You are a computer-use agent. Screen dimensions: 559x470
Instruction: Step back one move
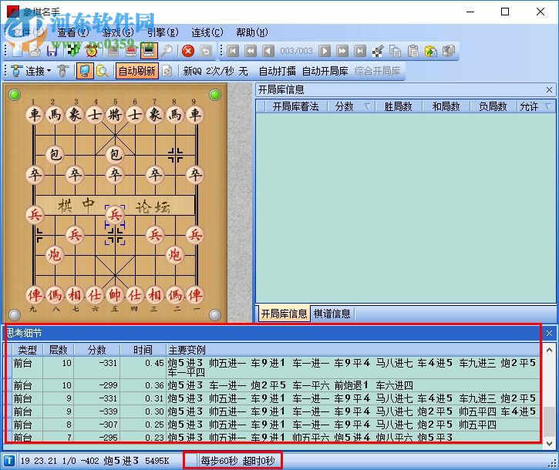tap(268, 52)
